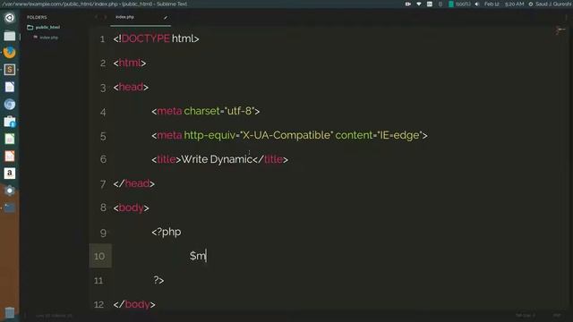Launch Chromium browser from the dock
Viewport: 573px width, 322px height.
(x=10, y=105)
